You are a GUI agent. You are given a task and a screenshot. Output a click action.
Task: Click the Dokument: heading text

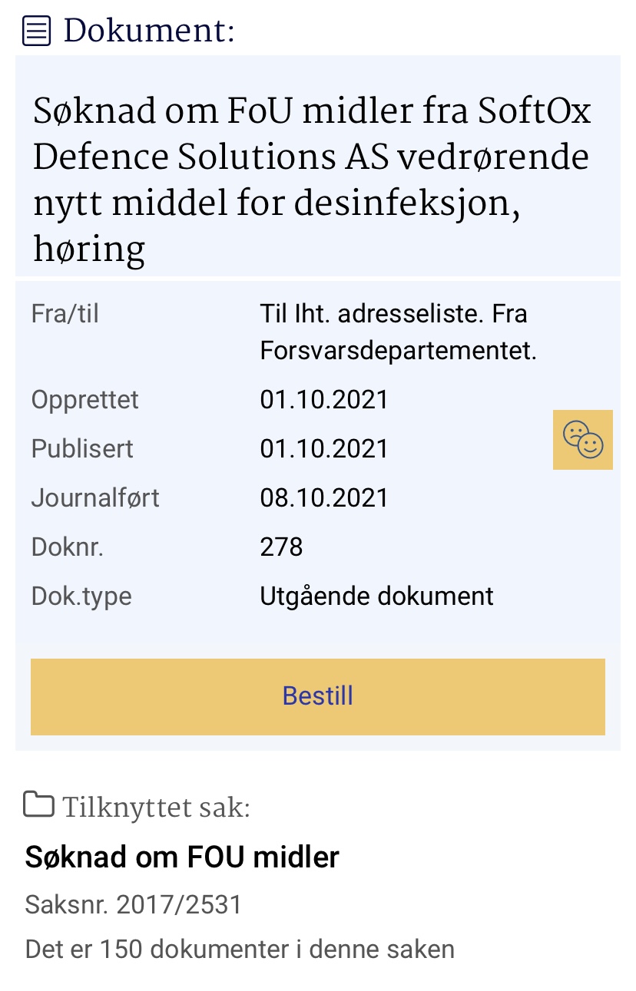(149, 31)
